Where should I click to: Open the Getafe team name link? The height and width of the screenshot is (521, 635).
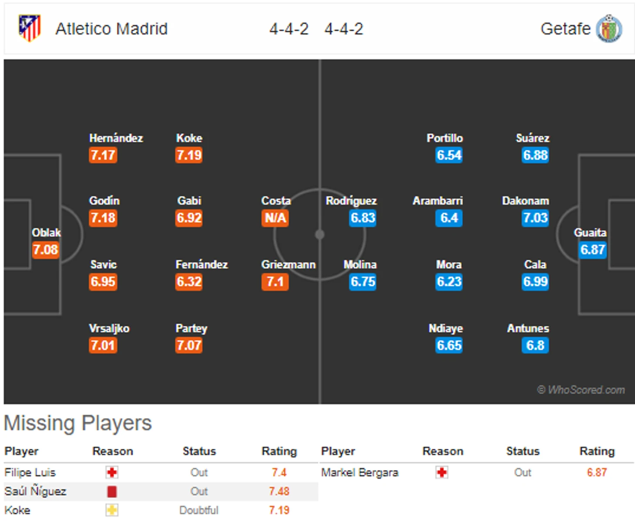[x=565, y=29]
